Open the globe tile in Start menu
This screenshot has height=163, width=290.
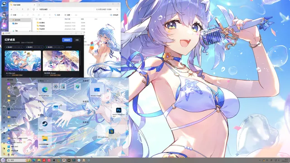pyautogui.click(x=77, y=86)
